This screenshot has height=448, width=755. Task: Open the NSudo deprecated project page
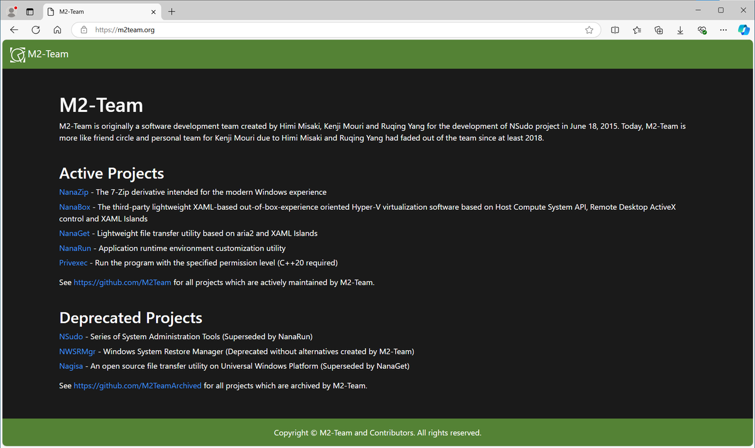(71, 336)
